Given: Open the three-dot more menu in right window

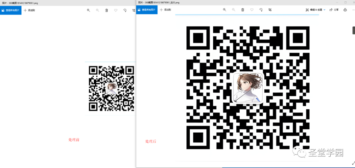Looking at the screenshot, I should (x=353, y=10).
